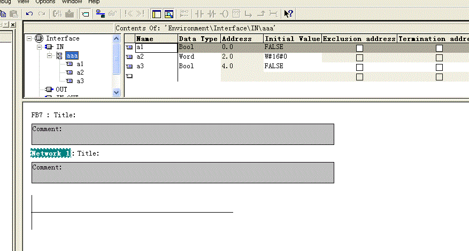Select the a2 item in the tree
Image resolution: width=469 pixels, height=251 pixels.
[80, 72]
